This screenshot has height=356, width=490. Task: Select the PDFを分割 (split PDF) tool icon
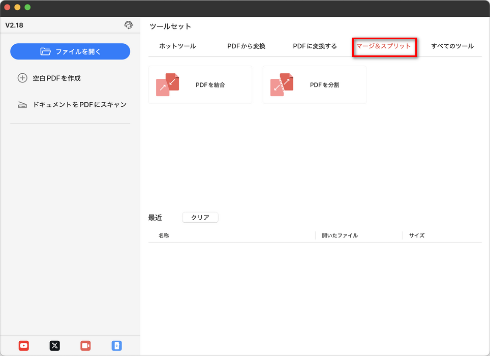pyautogui.click(x=281, y=84)
